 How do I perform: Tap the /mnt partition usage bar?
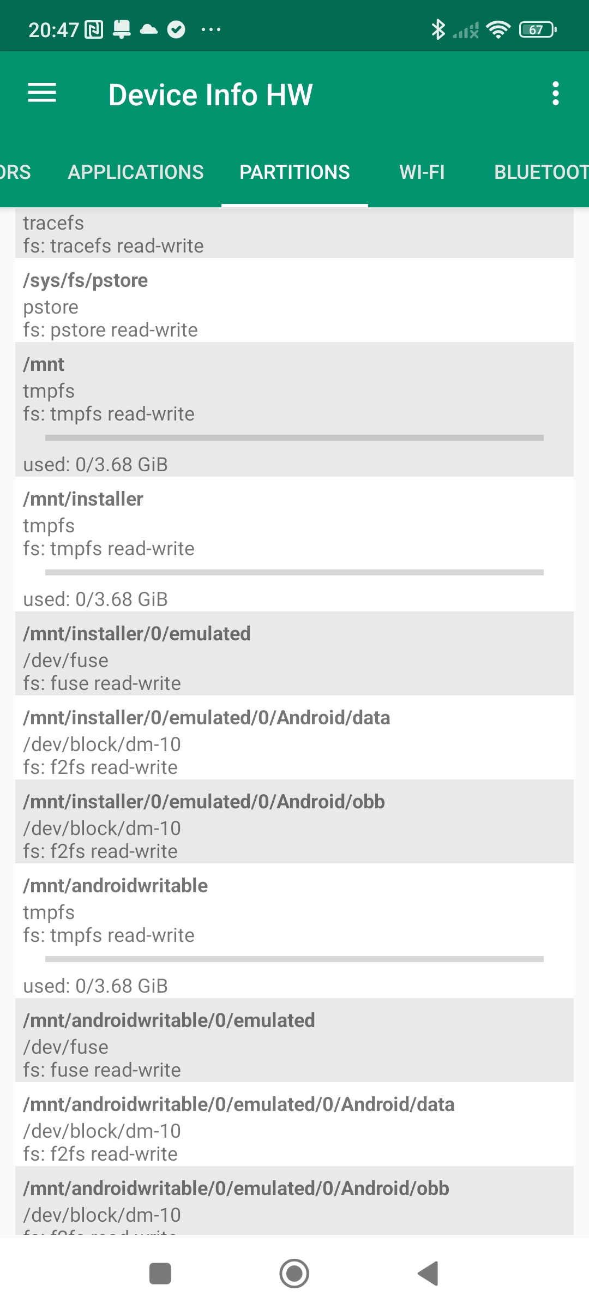294,437
